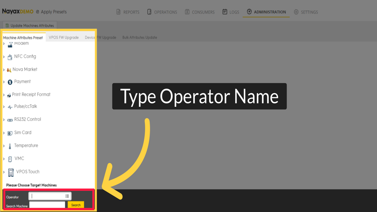Select the Print Receipt Format label
377x212 pixels.
[x=31, y=95]
